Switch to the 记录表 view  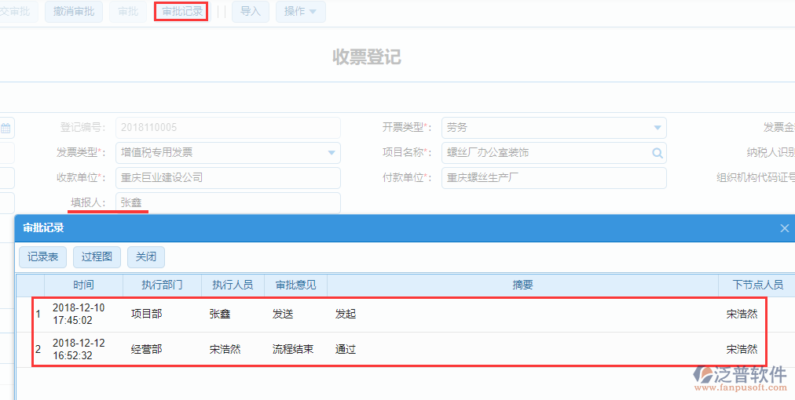click(42, 257)
